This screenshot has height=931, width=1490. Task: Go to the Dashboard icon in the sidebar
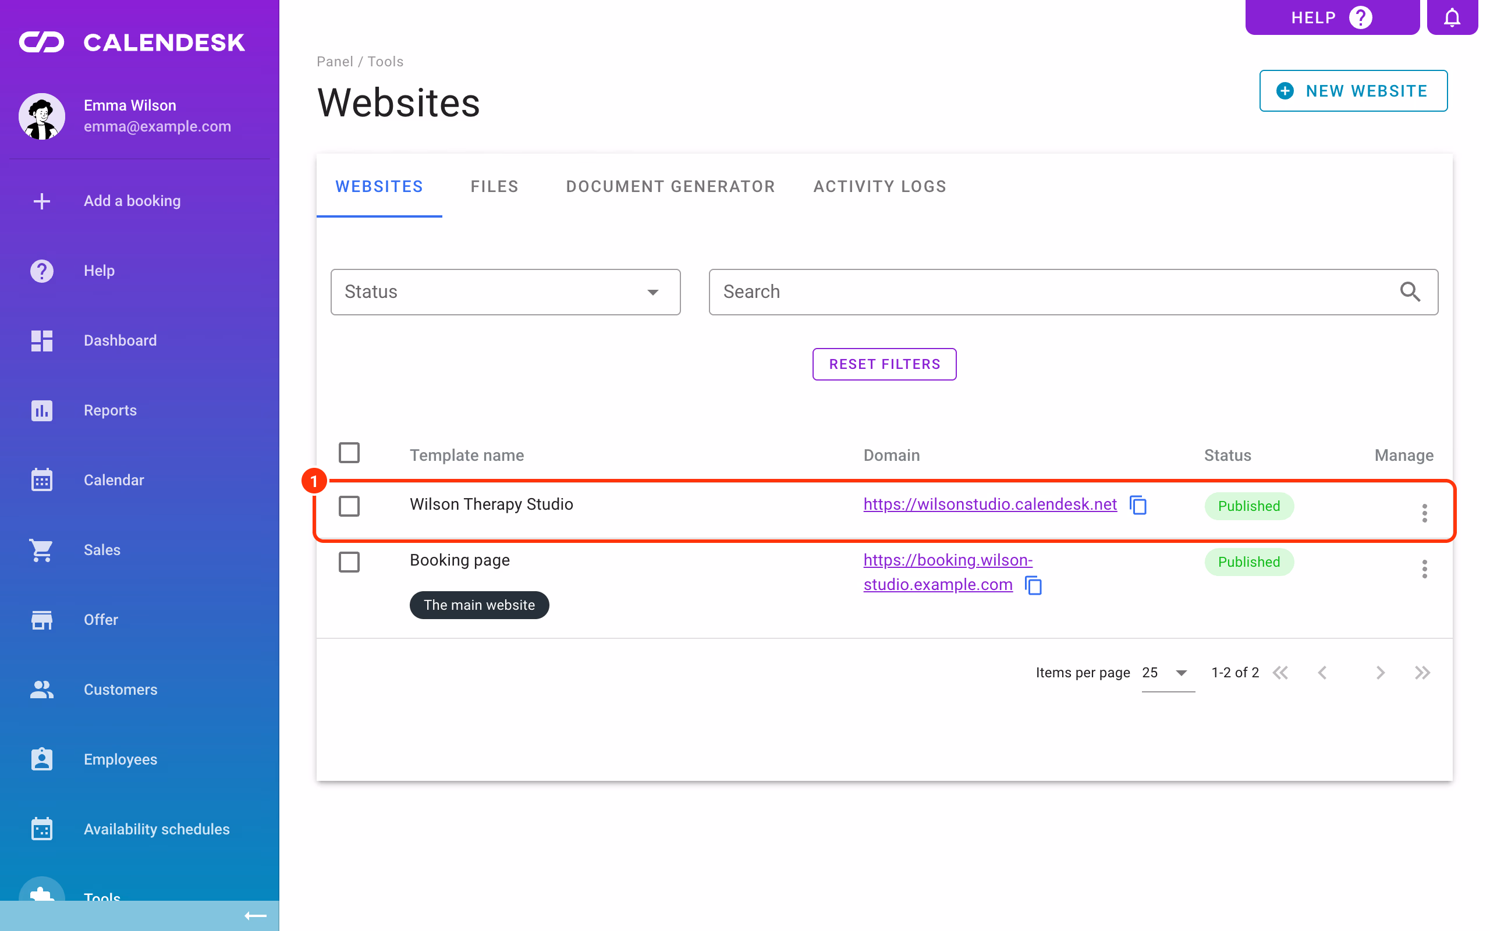42,340
